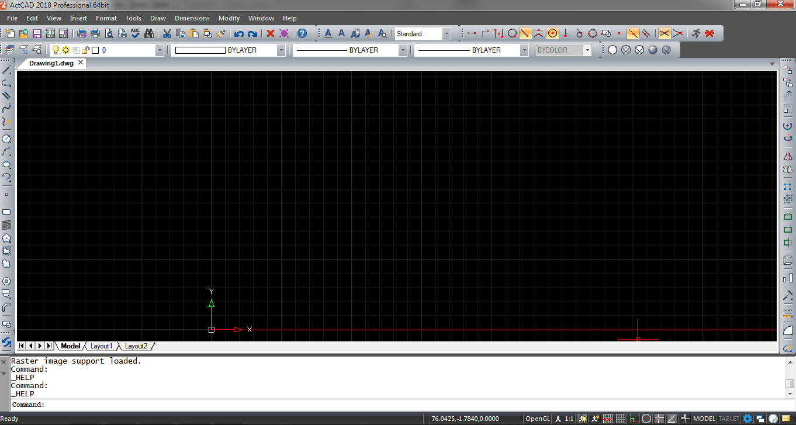Expand the layer dropdown showing 0
The image size is (796, 425).
click(x=160, y=50)
